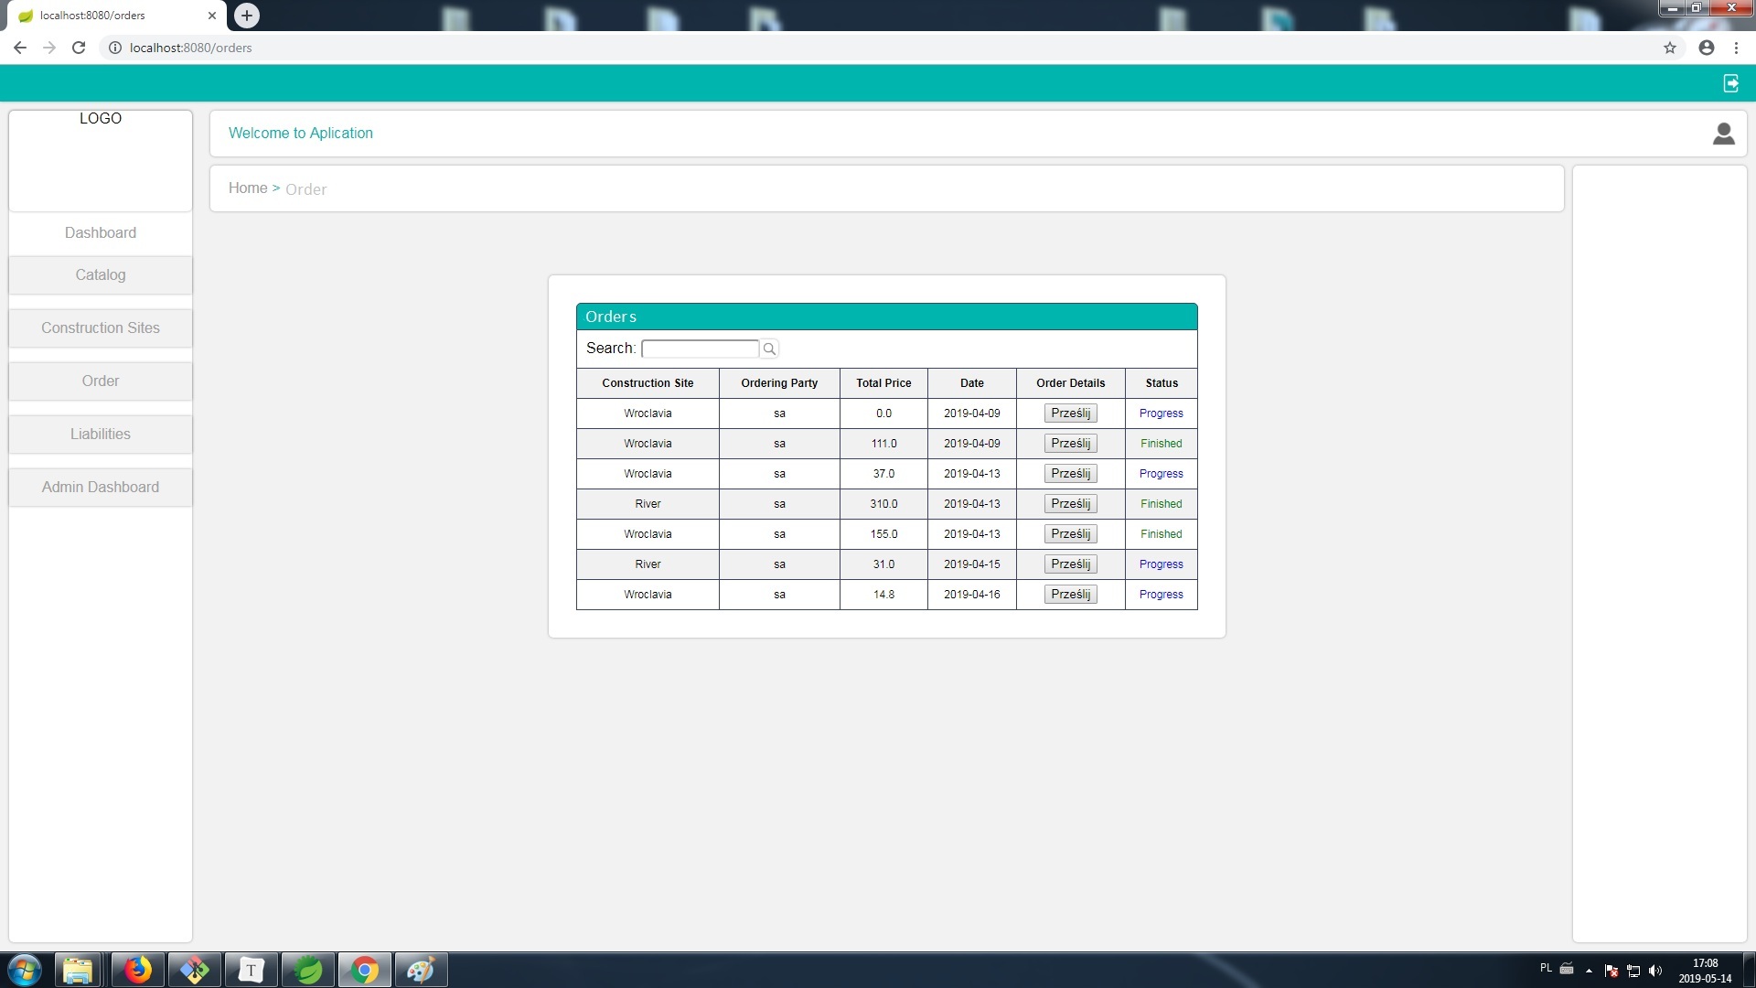Viewport: 1756px width, 988px height.
Task: Click the search magnifier icon
Action: [x=769, y=349]
